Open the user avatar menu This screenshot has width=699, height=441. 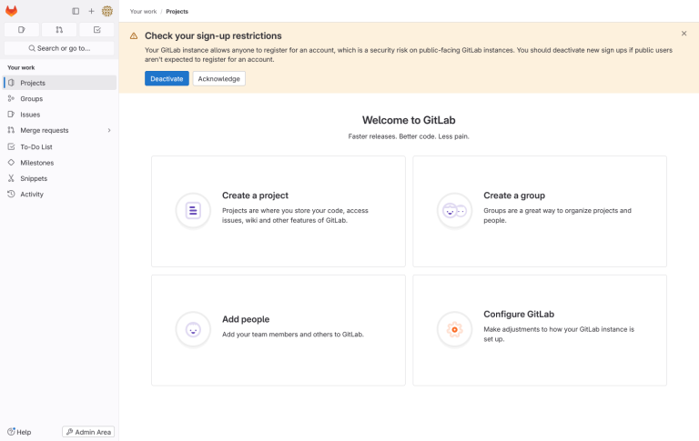pyautogui.click(x=107, y=11)
